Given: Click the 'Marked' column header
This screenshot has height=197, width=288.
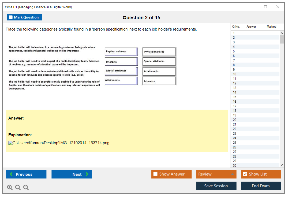Looking at the screenshot, I should (271, 27).
